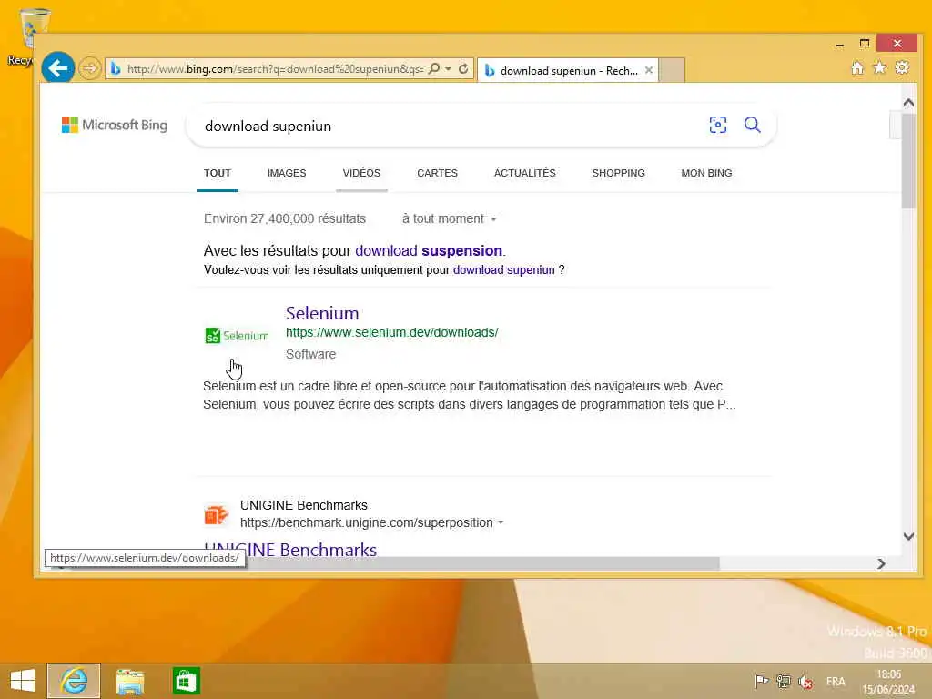The image size is (932, 699).
Task: Open Favorites star icon
Action: [x=880, y=67]
